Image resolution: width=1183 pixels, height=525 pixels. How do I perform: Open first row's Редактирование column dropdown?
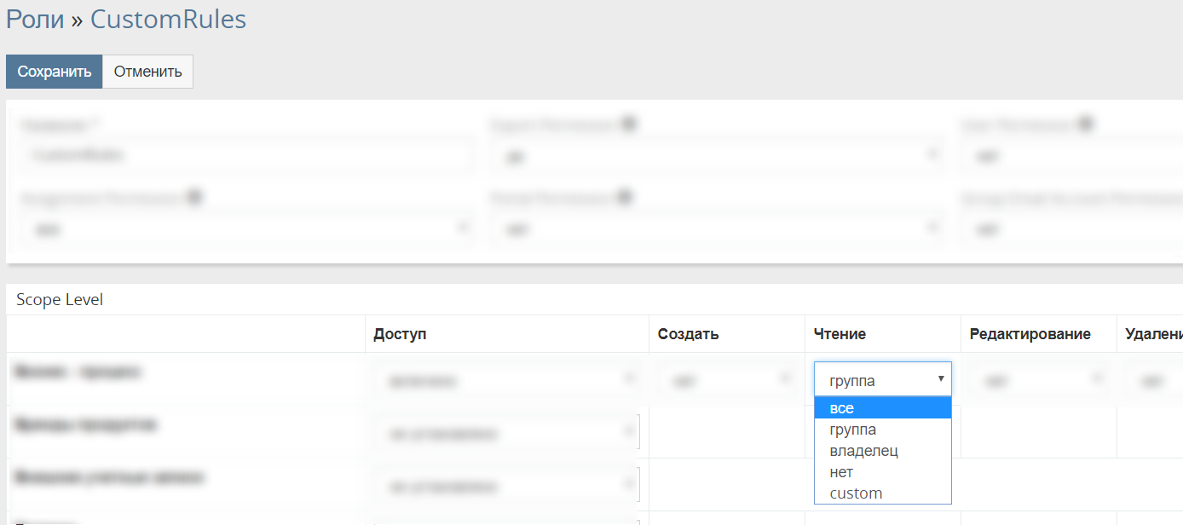[x=1038, y=381]
